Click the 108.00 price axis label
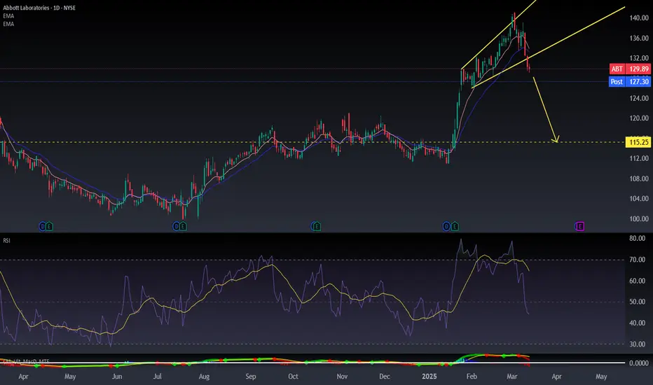The height and width of the screenshot is (385, 653). (x=639, y=179)
